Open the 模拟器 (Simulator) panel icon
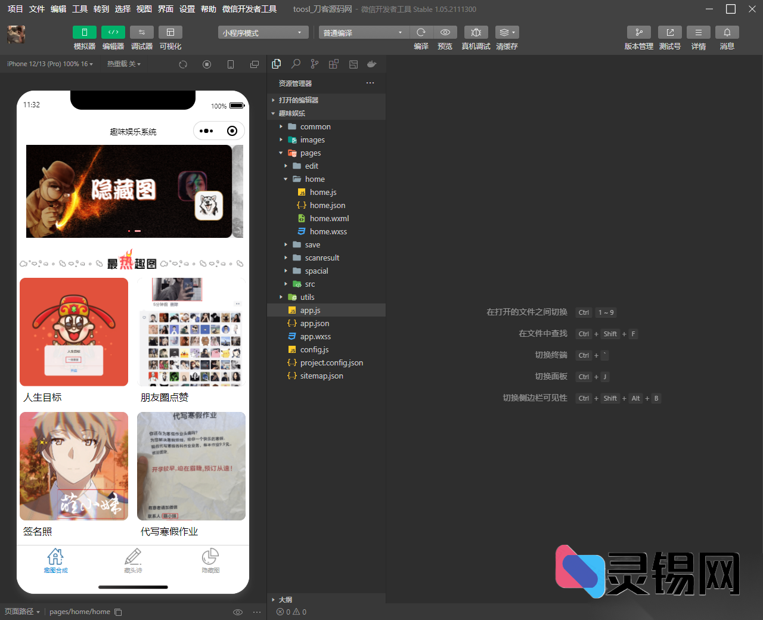 (x=84, y=32)
